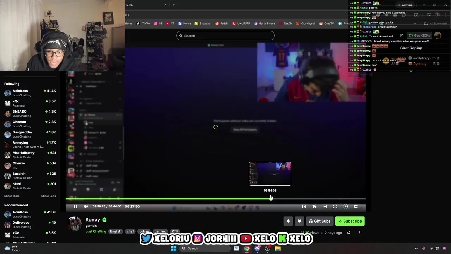
Task: Open AdinRoss in the Following list
Action: pos(30,93)
